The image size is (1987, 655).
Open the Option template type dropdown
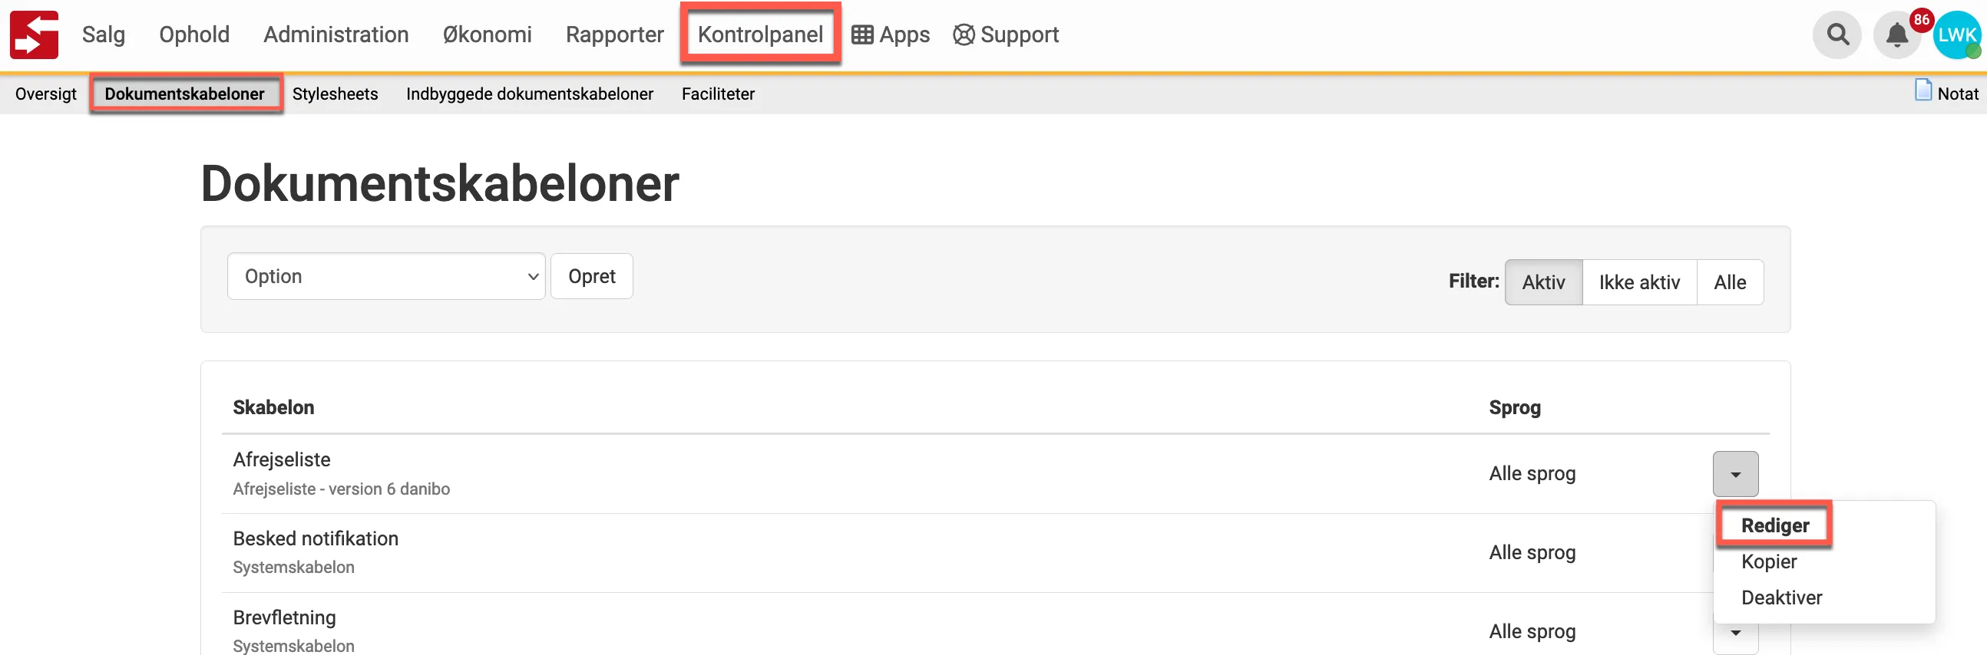385,276
